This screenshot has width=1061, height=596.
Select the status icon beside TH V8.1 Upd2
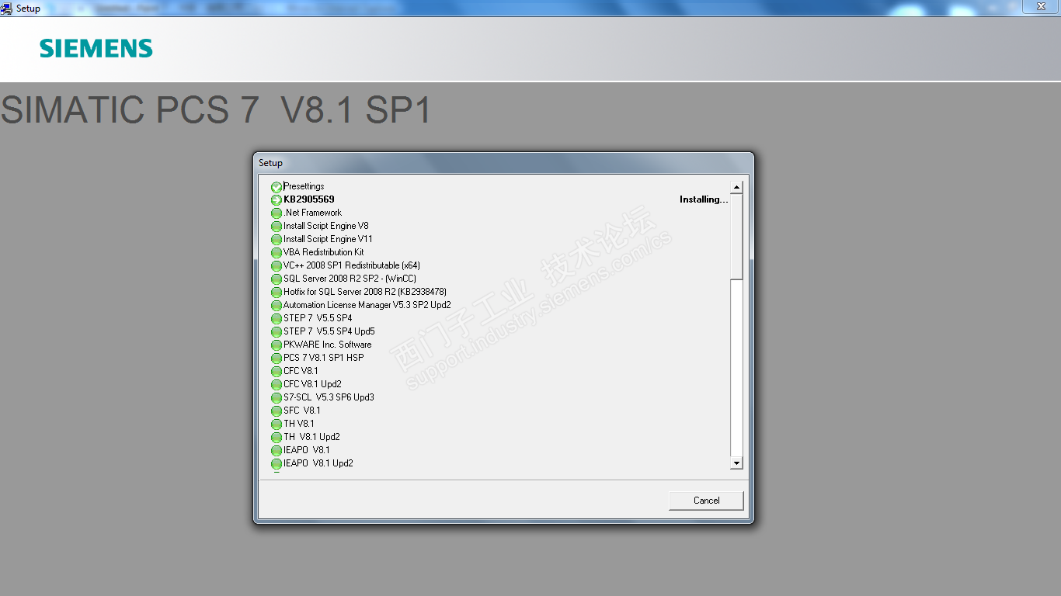tap(277, 438)
